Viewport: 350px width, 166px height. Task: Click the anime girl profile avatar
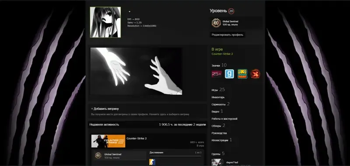105,22
